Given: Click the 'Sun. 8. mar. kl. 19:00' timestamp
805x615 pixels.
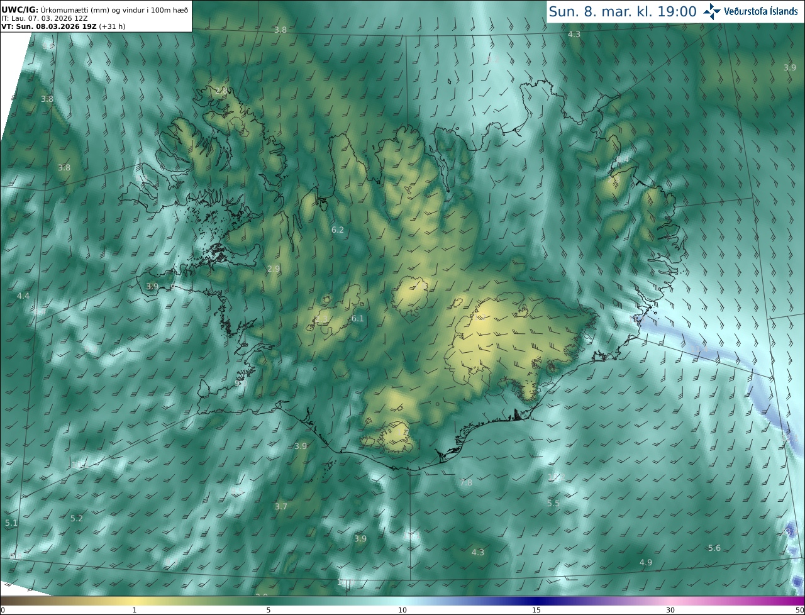Looking at the screenshot, I should pos(623,11).
